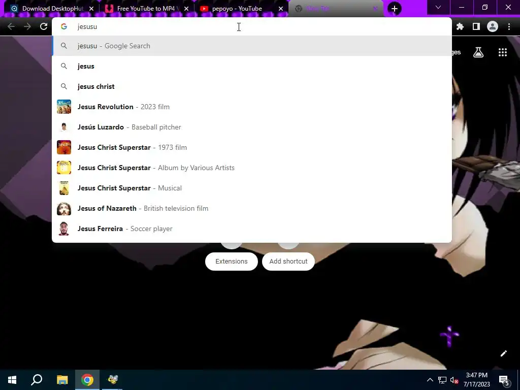
Task: Open Windows taskbar search
Action: [37, 380]
